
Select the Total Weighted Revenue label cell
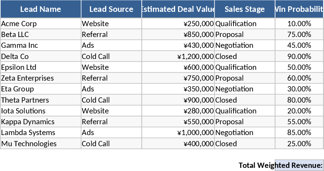tap(280, 165)
